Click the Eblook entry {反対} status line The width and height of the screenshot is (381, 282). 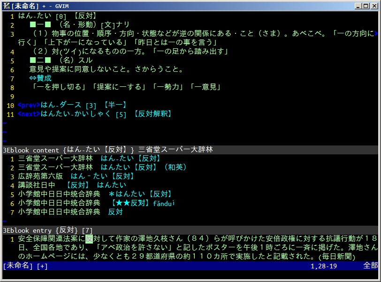(x=190, y=230)
